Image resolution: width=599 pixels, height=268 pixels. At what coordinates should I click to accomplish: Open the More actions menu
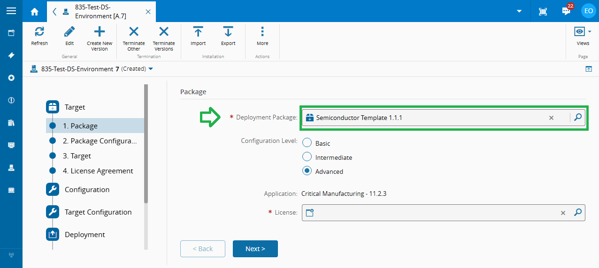(262, 32)
